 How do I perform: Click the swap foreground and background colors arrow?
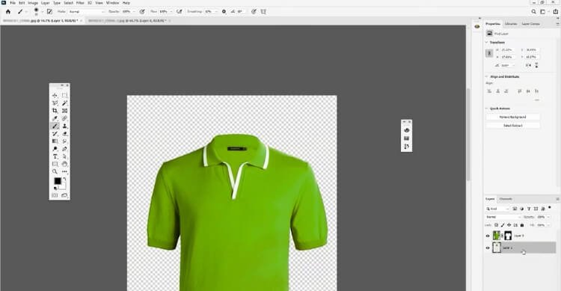(x=65, y=179)
